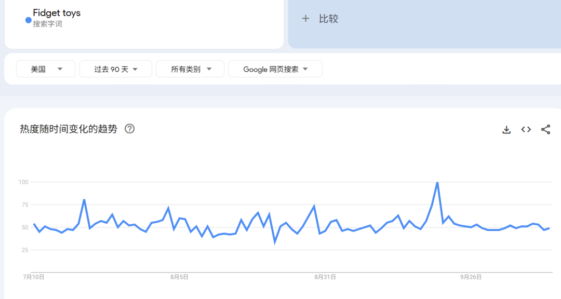Image resolution: width=561 pixels, height=299 pixels.
Task: Open the Google 网页搜索 dropdown
Action: 275,69
